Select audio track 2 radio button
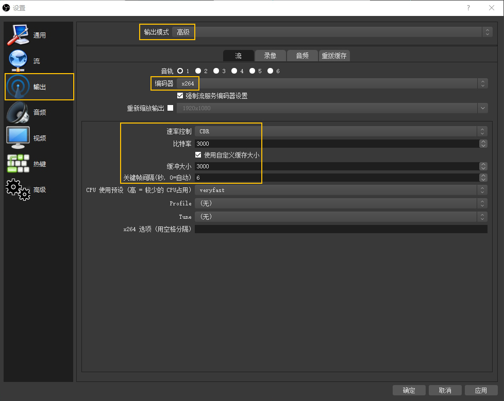This screenshot has width=504, height=401. pos(198,71)
